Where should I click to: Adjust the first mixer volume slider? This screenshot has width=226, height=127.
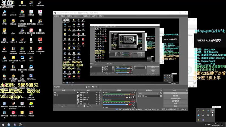pos(116,97)
